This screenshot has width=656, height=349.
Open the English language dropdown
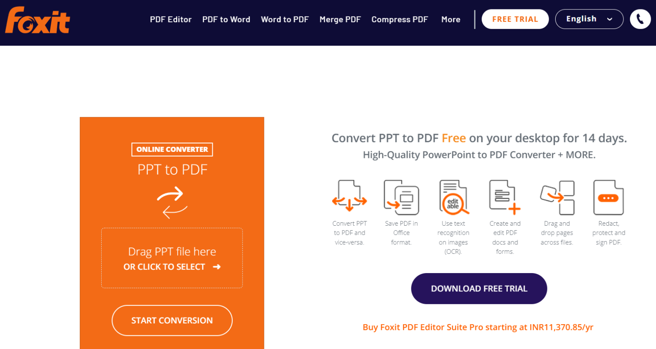pos(589,19)
